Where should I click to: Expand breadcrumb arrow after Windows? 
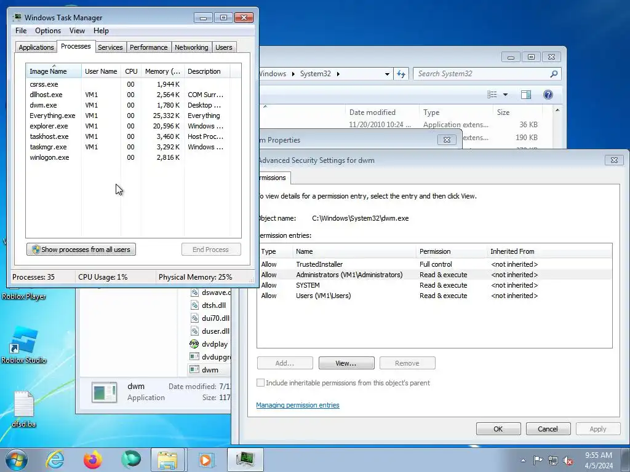[x=293, y=74]
